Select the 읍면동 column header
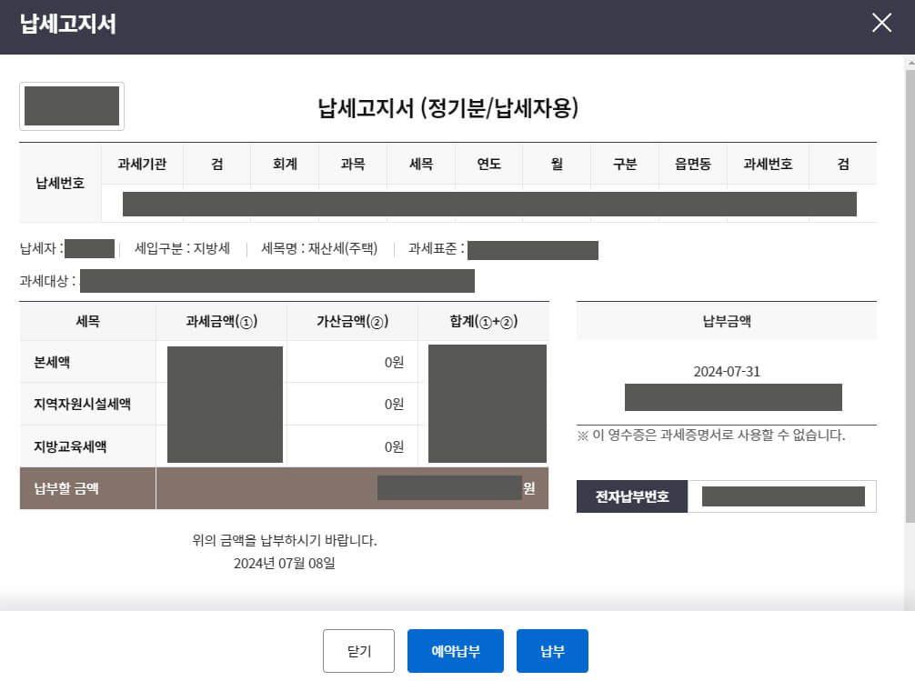915x681 pixels. (692, 165)
